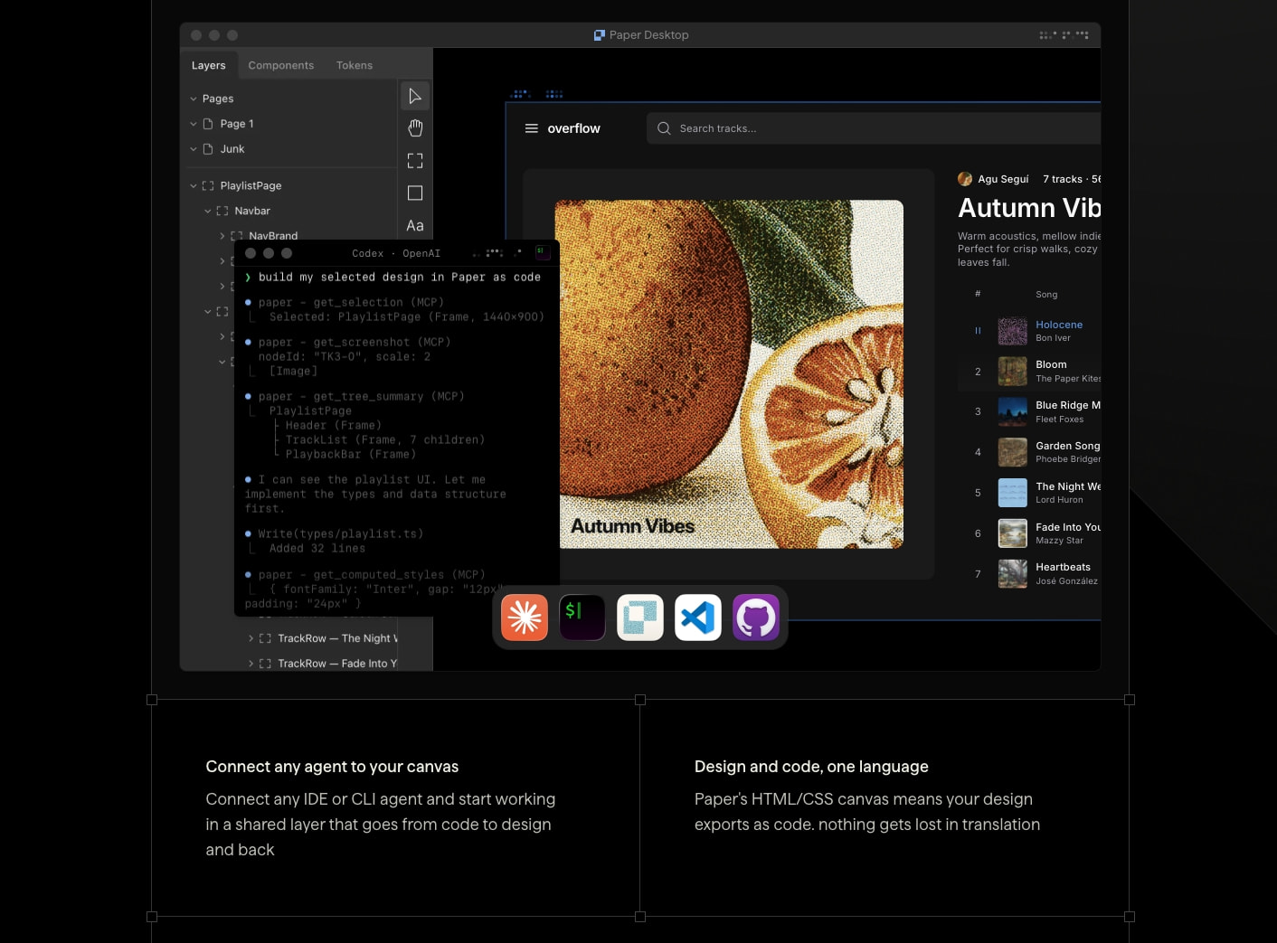
Task: Select the Navbar layer name
Action: 252,211
